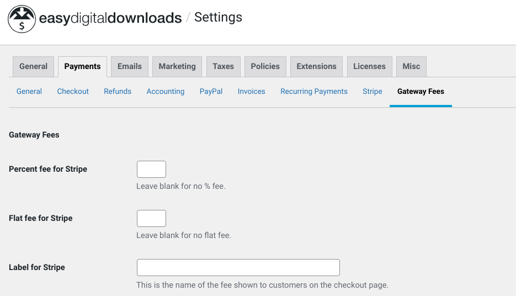The width and height of the screenshot is (516, 296).
Task: Focus the Label for Stripe text field
Action: [238, 267]
